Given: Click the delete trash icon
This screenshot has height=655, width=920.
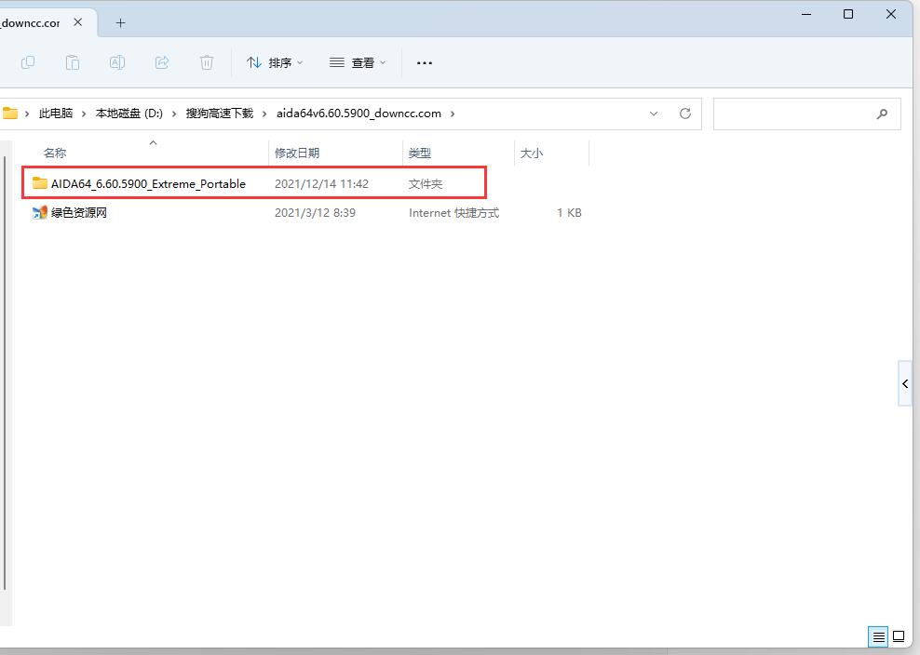Looking at the screenshot, I should coord(207,62).
